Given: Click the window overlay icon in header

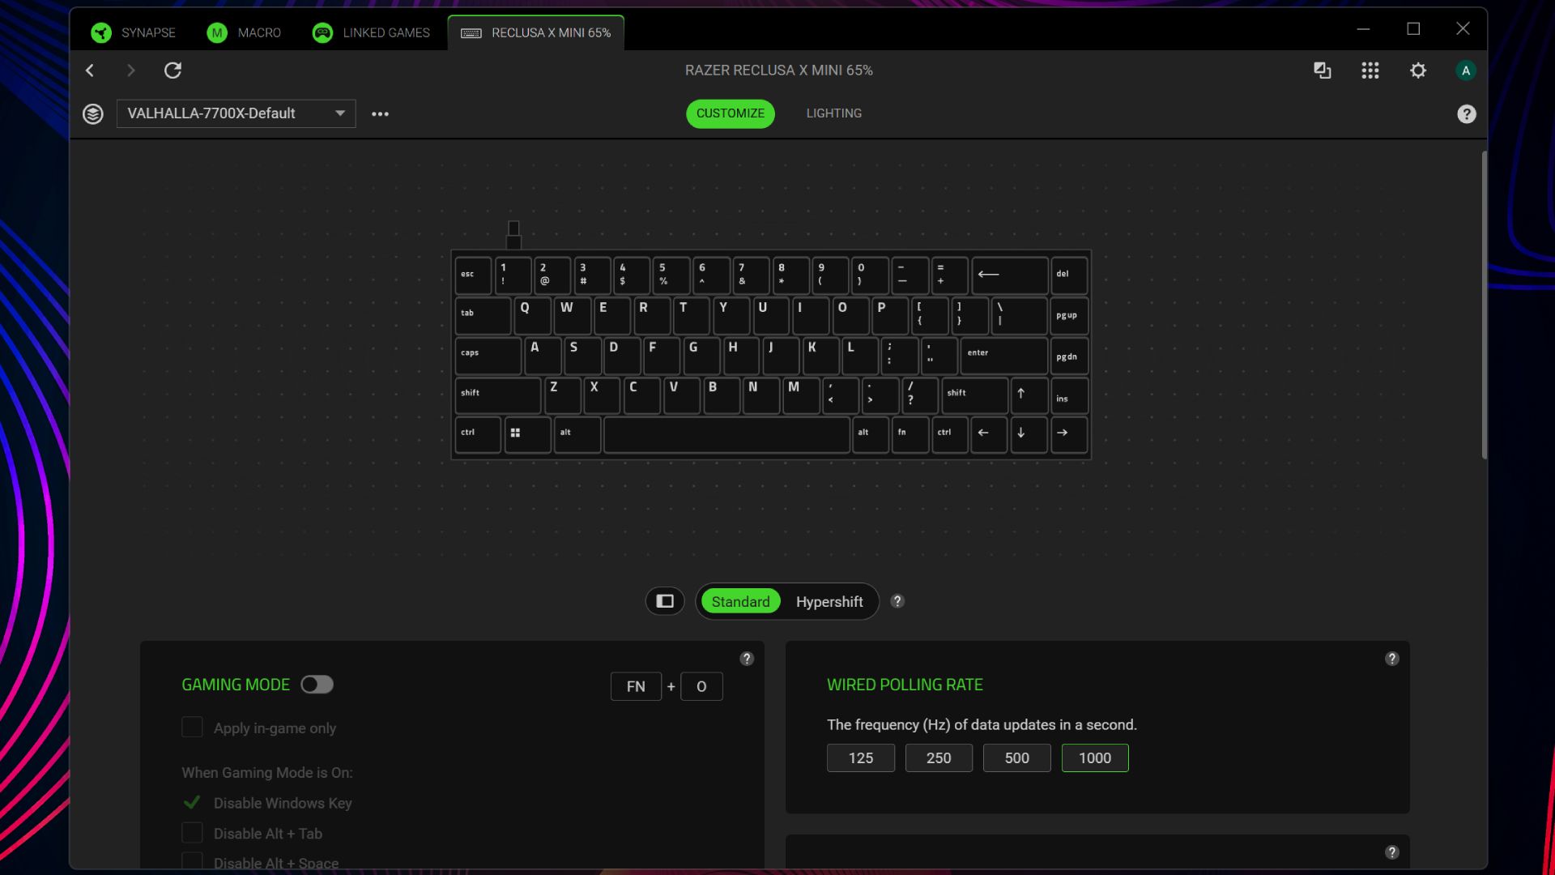Looking at the screenshot, I should coord(1322,70).
